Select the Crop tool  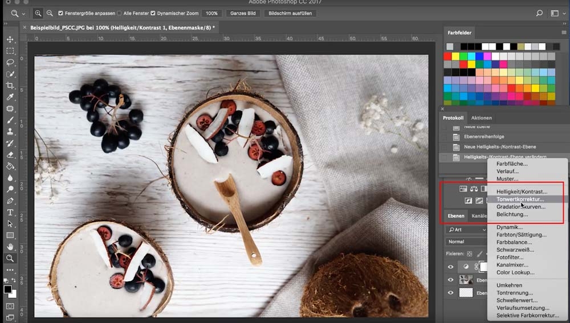[x=10, y=85]
